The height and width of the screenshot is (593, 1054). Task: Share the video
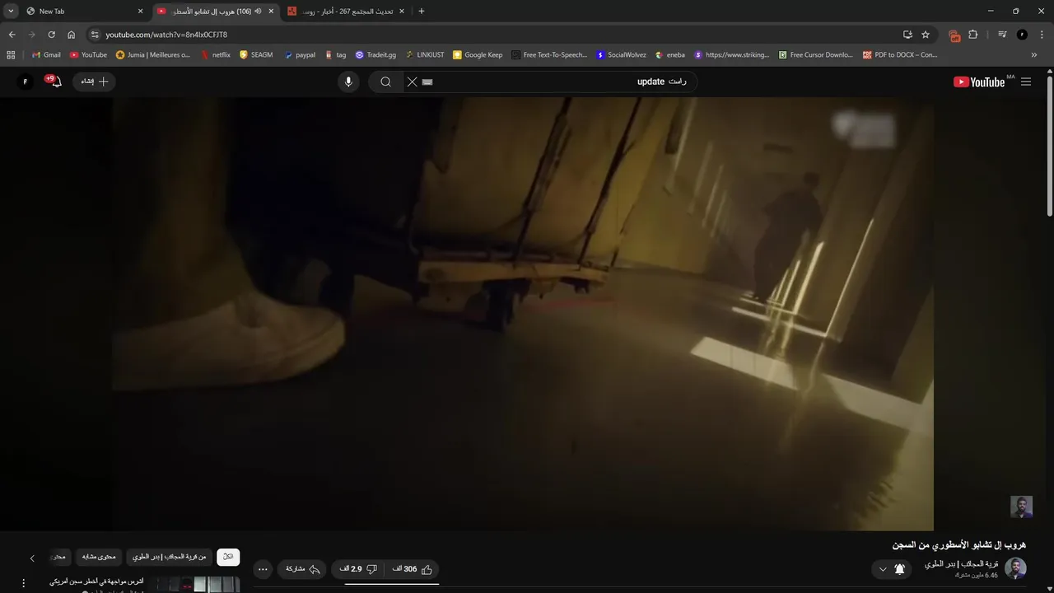pyautogui.click(x=302, y=569)
